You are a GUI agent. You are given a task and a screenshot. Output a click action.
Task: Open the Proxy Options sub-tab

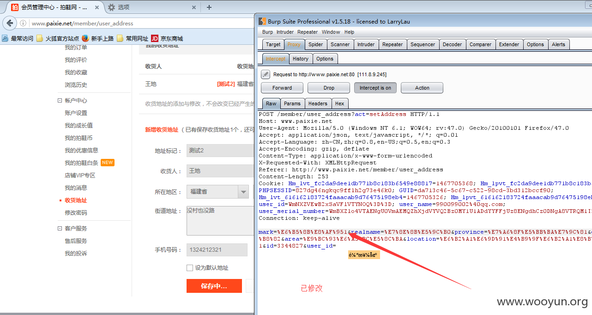tap(325, 59)
